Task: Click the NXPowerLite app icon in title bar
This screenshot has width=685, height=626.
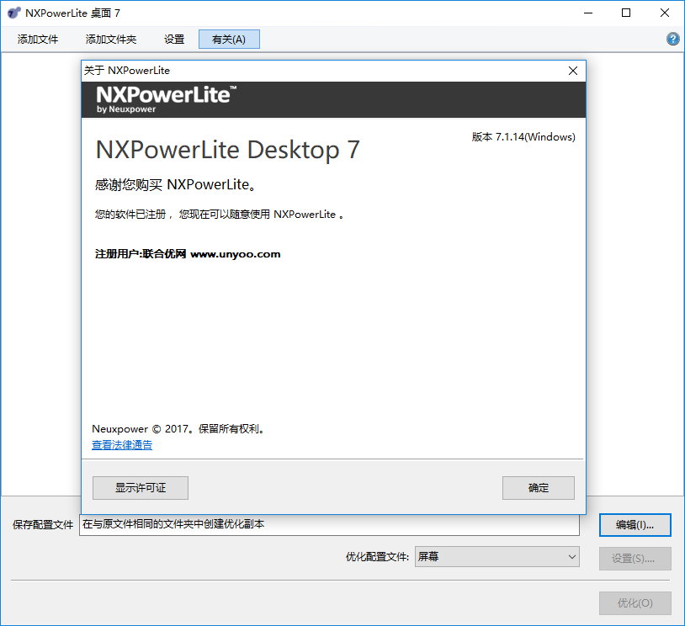Action: [x=13, y=13]
